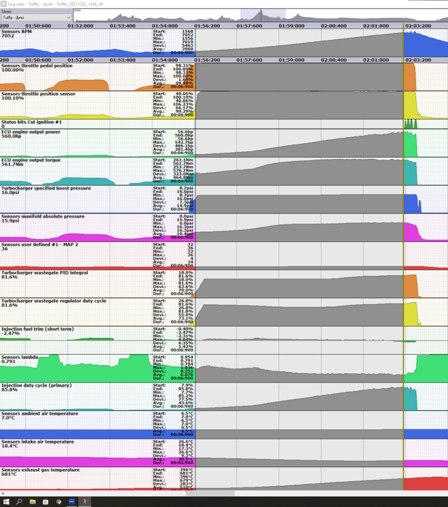Click the fuel trim value -2.47%
This screenshot has width=448, height=507.
click(10, 333)
